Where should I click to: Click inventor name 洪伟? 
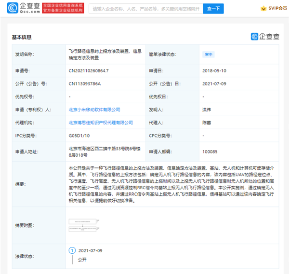(208, 110)
